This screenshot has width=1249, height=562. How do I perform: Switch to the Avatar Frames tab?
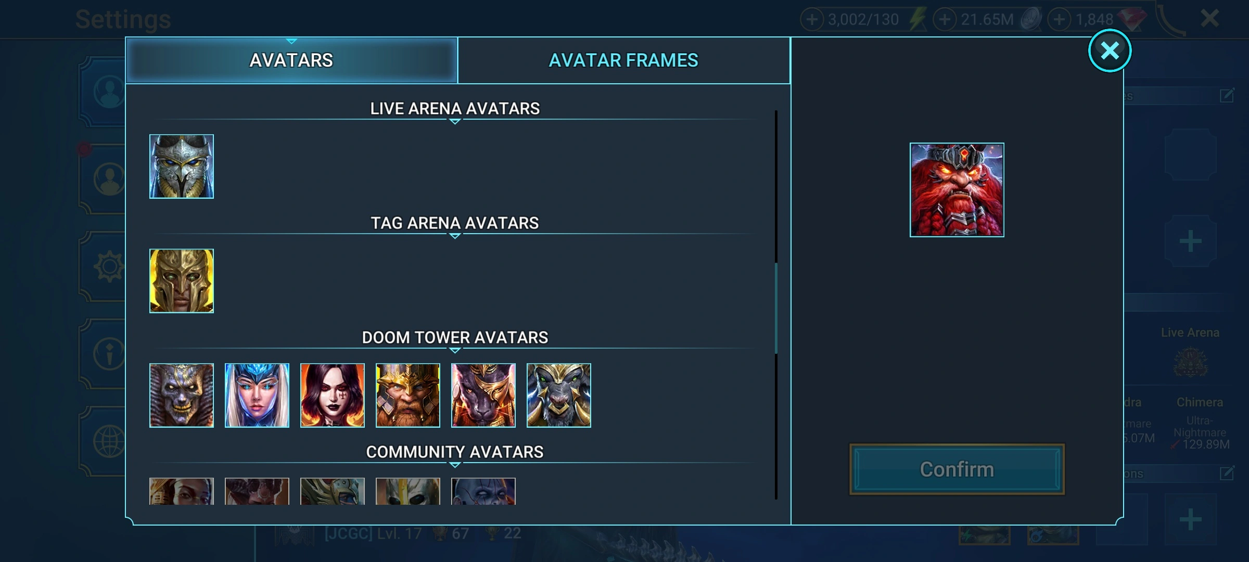[x=623, y=60]
